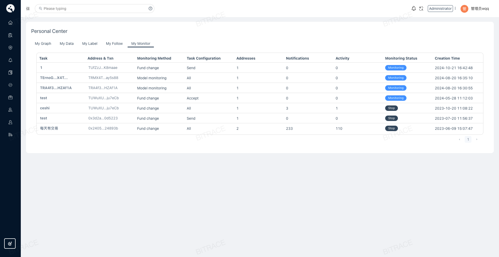Open the briefcase icon in the sidebar
This screenshot has height=257, width=499.
point(10,97)
